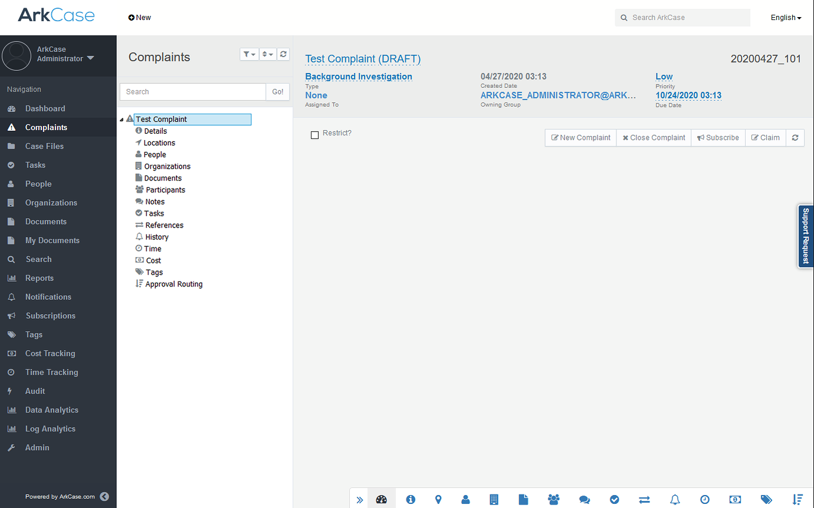814x508 pixels.
Task: Subscribe to this complaint
Action: click(718, 138)
